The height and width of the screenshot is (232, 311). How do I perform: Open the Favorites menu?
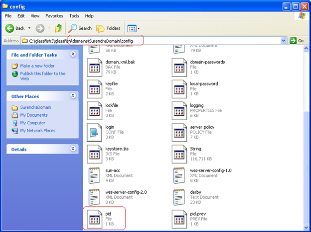[x=54, y=16]
